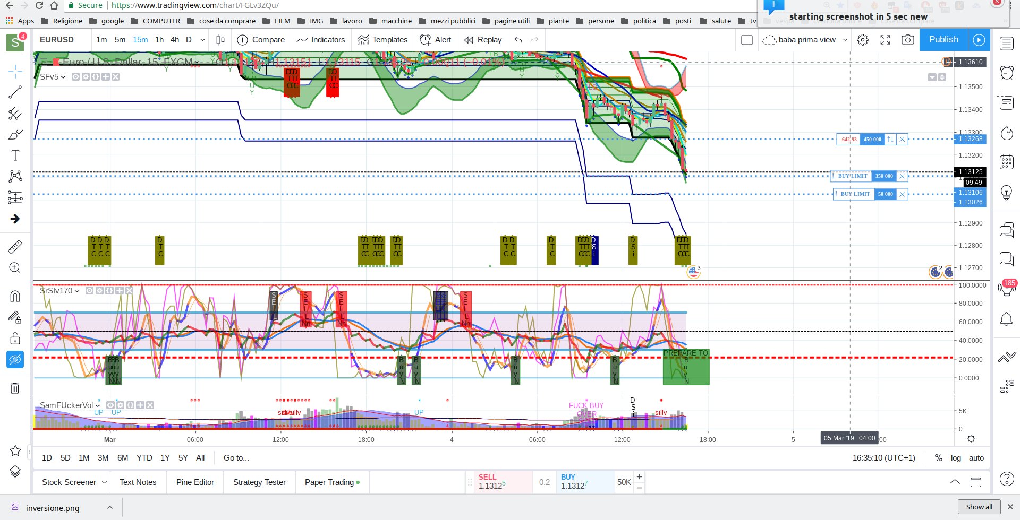The image size is (1020, 520).
Task: Select the ruler measure tool
Action: (15, 247)
